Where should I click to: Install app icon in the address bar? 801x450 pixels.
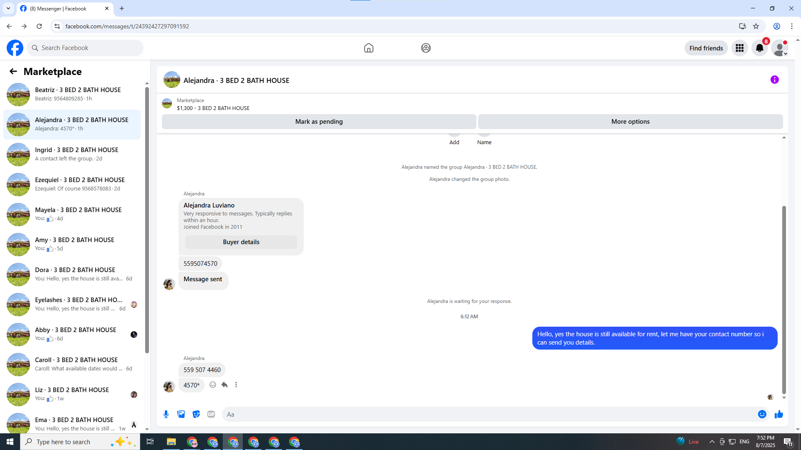743,26
